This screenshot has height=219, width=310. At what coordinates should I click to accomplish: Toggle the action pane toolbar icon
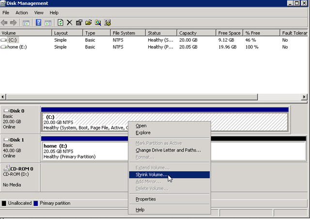point(48,23)
